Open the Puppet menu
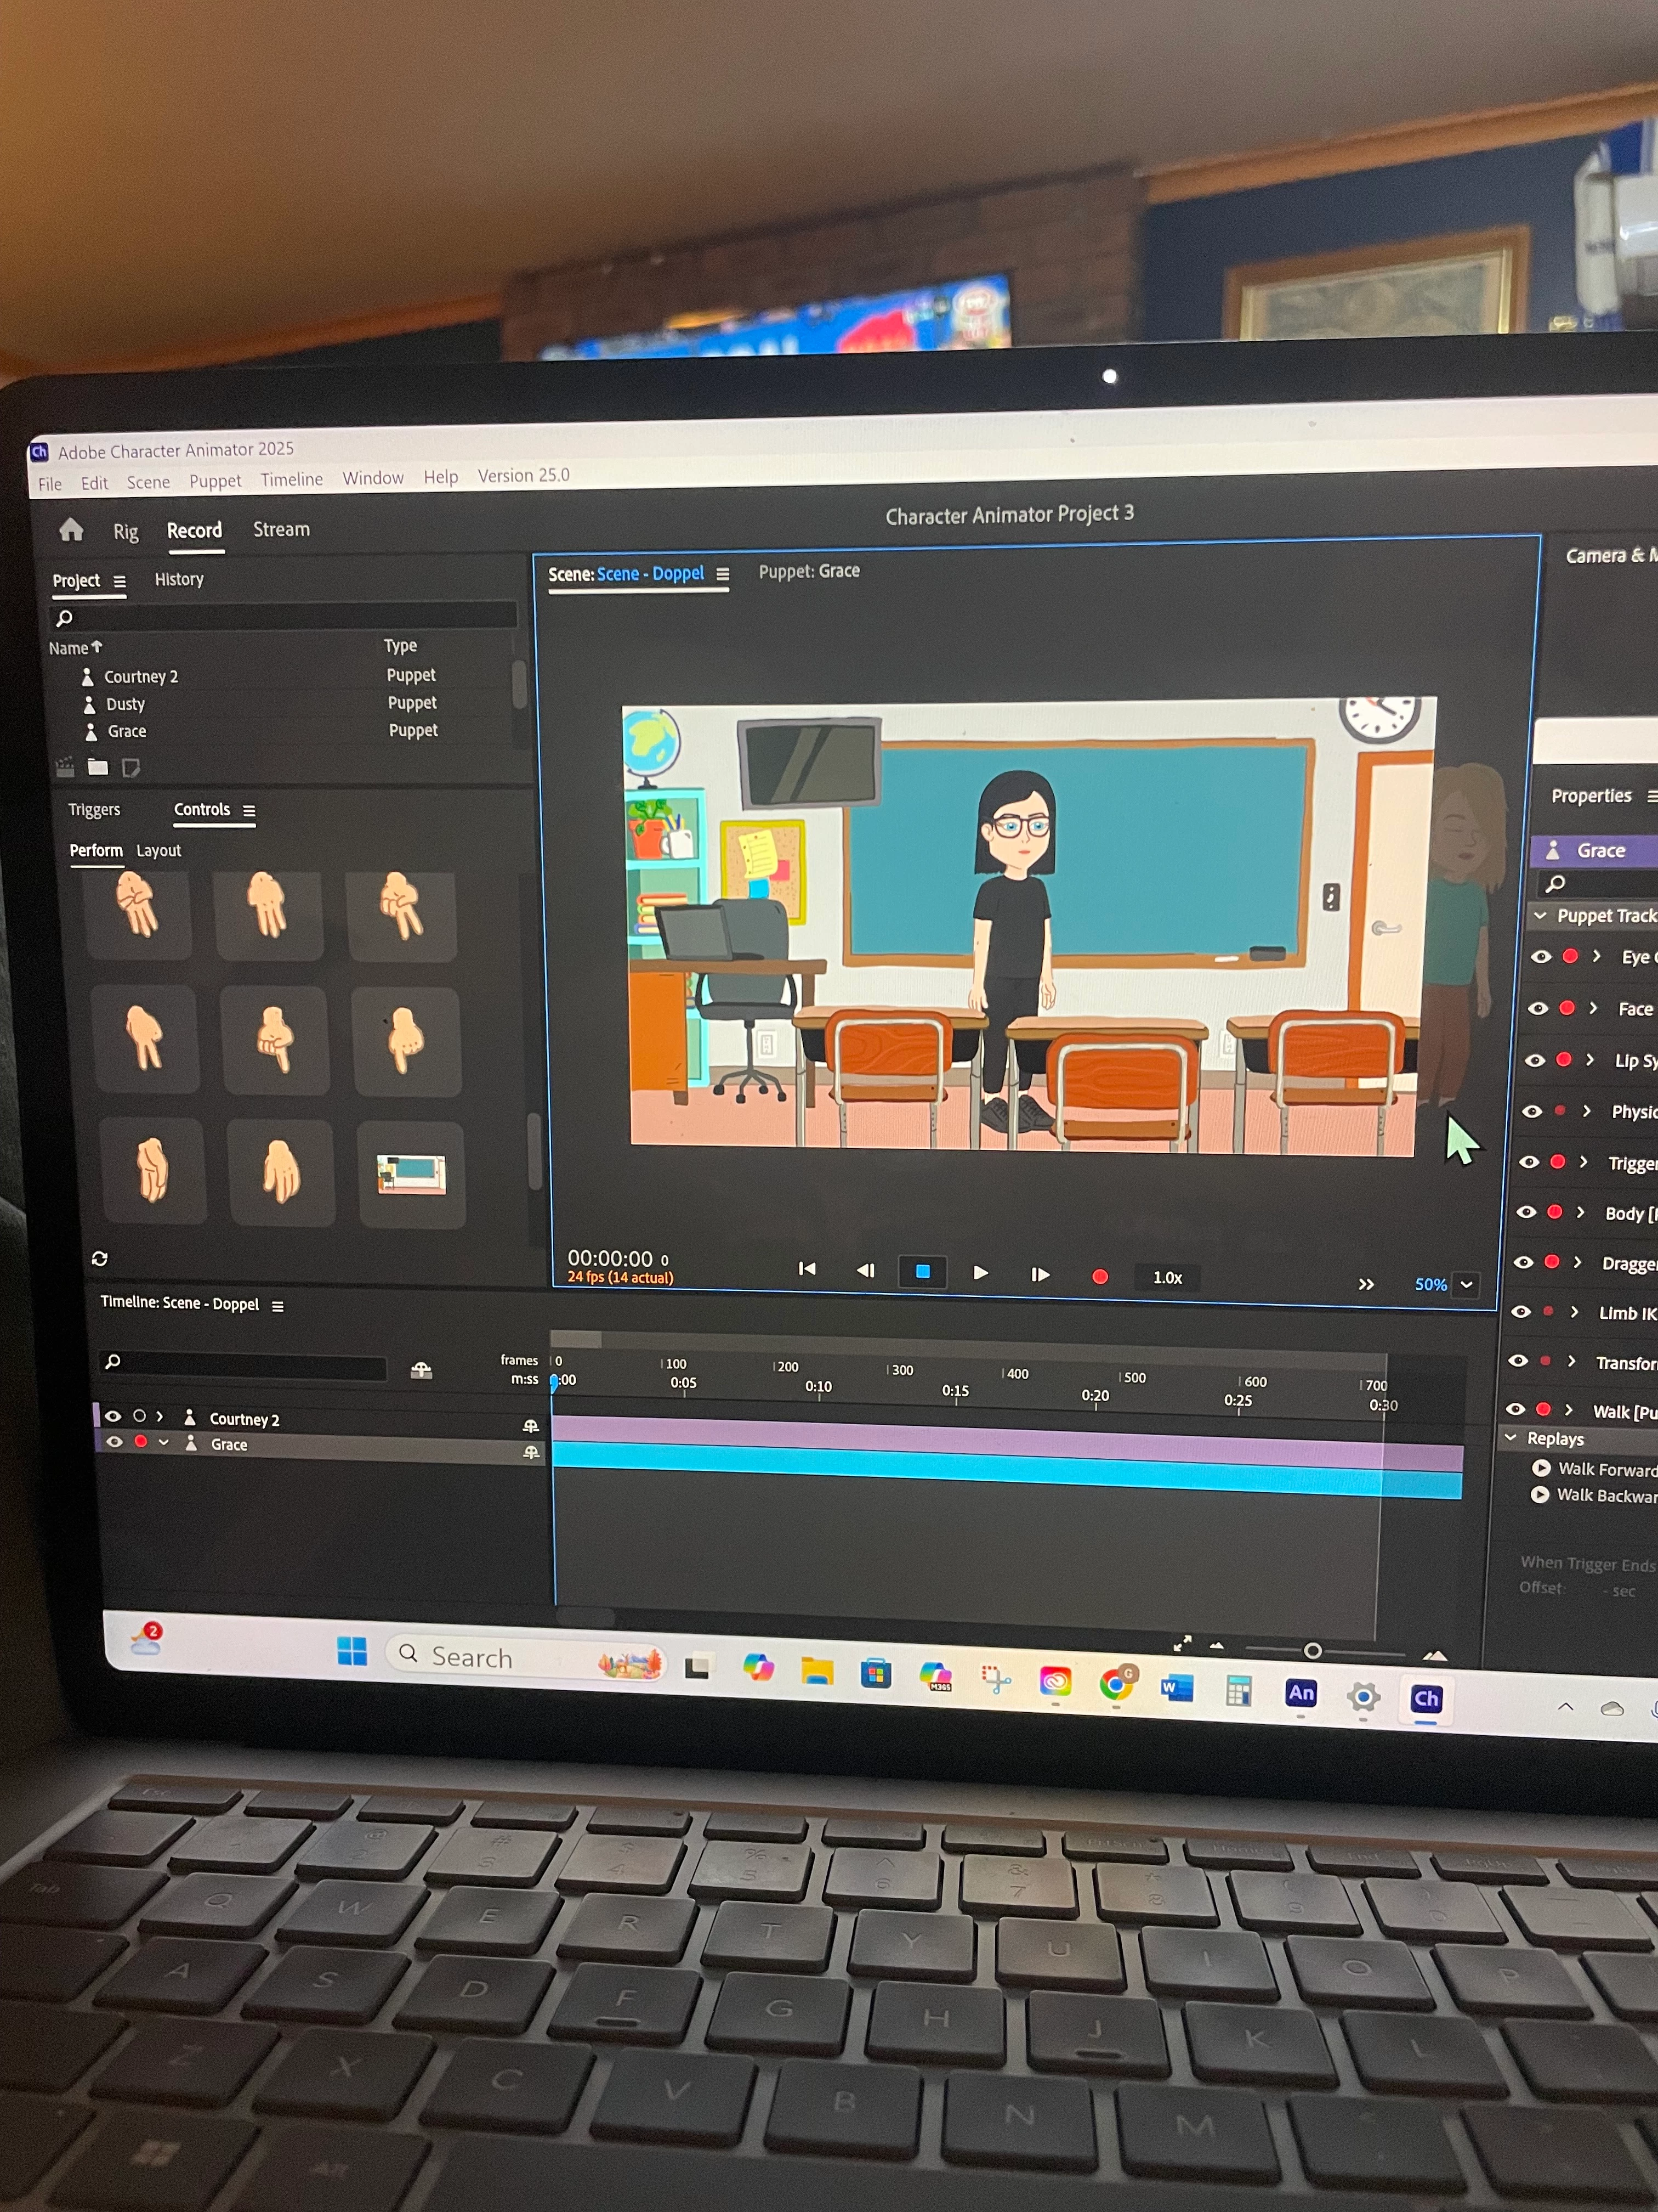The image size is (1658, 2212). 215,481
